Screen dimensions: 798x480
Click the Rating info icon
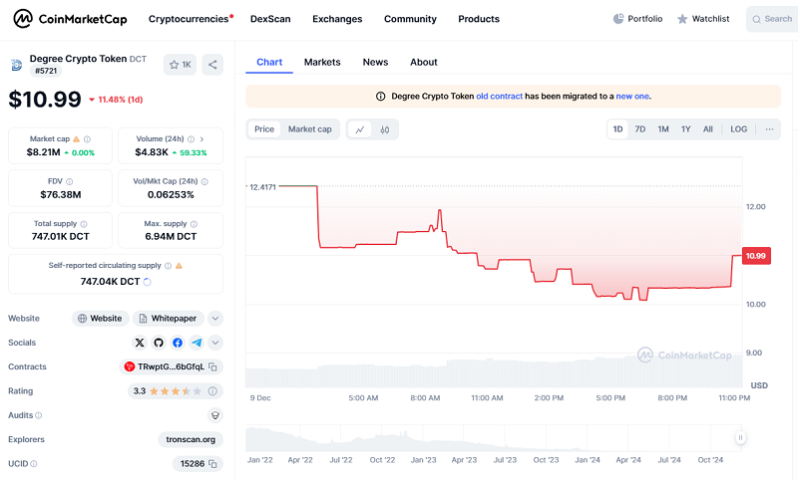point(212,391)
